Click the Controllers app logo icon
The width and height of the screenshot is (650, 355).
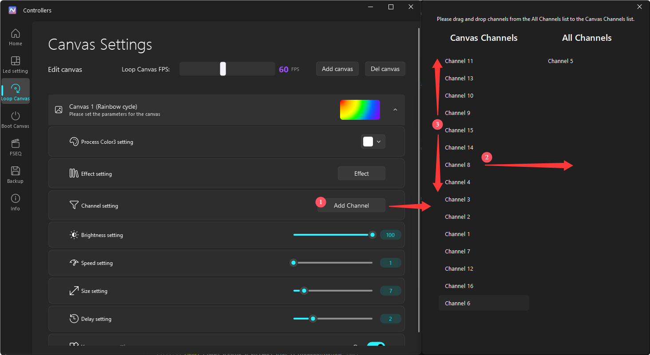coord(12,10)
